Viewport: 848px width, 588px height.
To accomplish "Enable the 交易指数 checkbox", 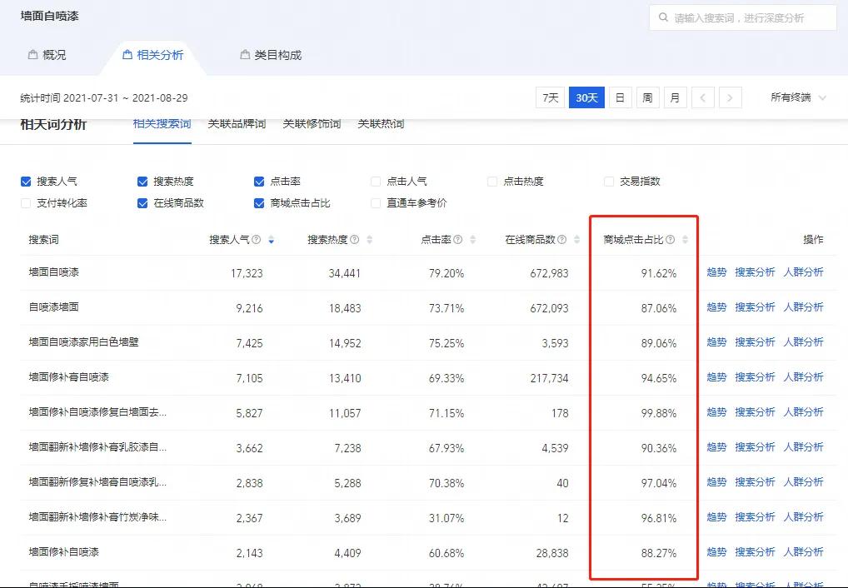I will click(610, 181).
